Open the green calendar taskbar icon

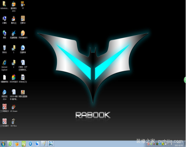pyautogui.click(x=24, y=144)
